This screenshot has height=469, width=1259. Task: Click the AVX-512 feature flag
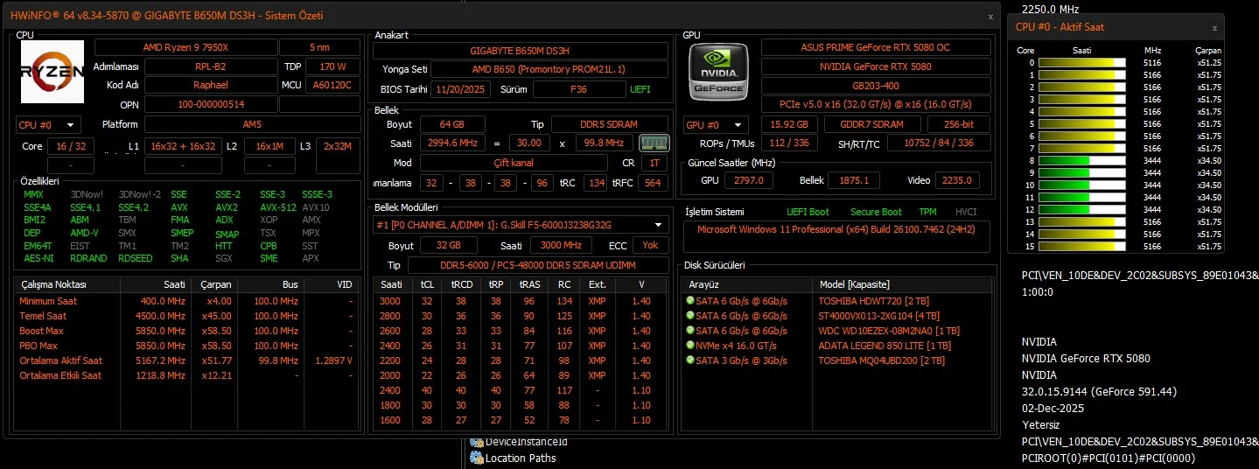pos(278,207)
